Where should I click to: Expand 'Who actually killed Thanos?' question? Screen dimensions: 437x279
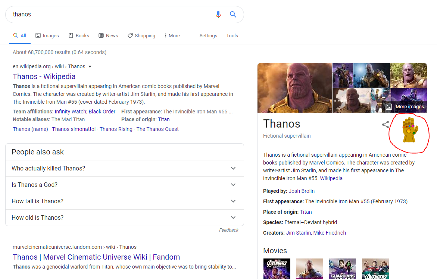coord(125,169)
